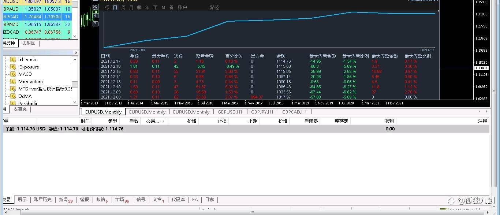This screenshot has width=500, height=215.
Task: Click the question mark help icon on chart
Action: click(x=95, y=24)
